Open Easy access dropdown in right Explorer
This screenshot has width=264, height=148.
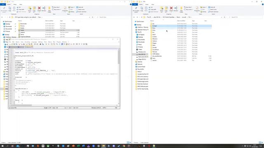point(189,9)
